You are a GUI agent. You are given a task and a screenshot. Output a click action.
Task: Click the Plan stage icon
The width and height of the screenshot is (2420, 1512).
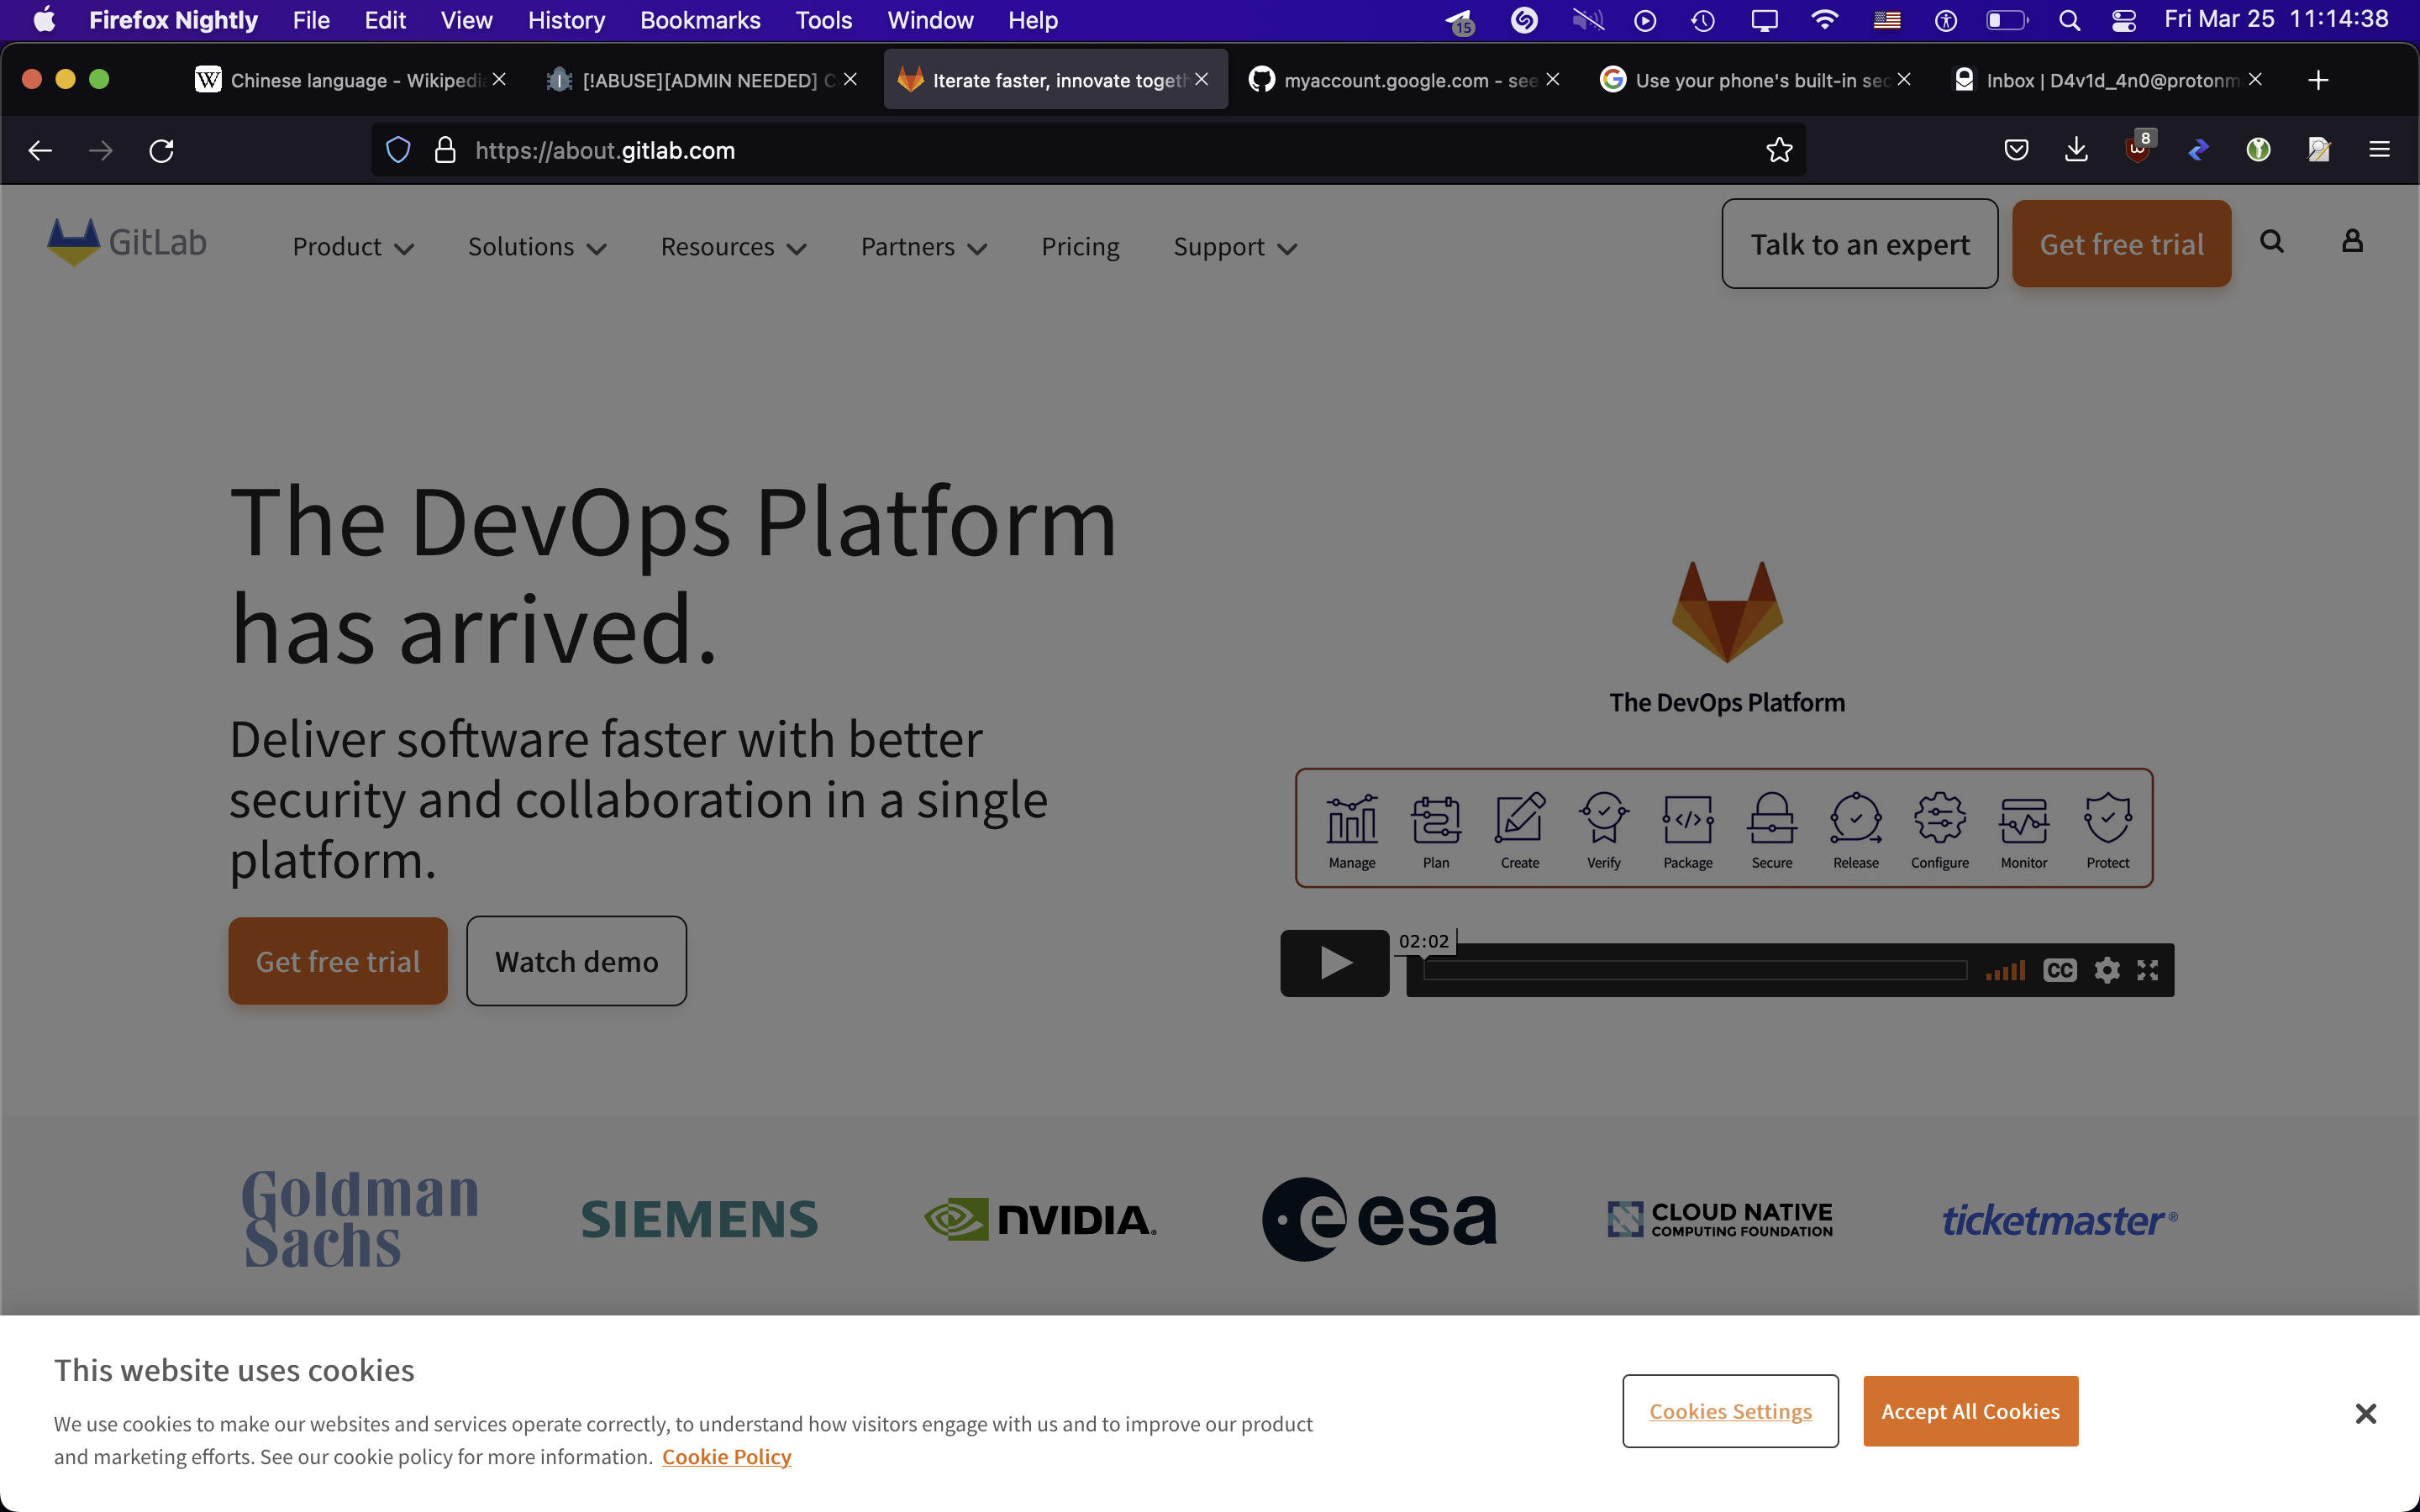tap(1436, 819)
